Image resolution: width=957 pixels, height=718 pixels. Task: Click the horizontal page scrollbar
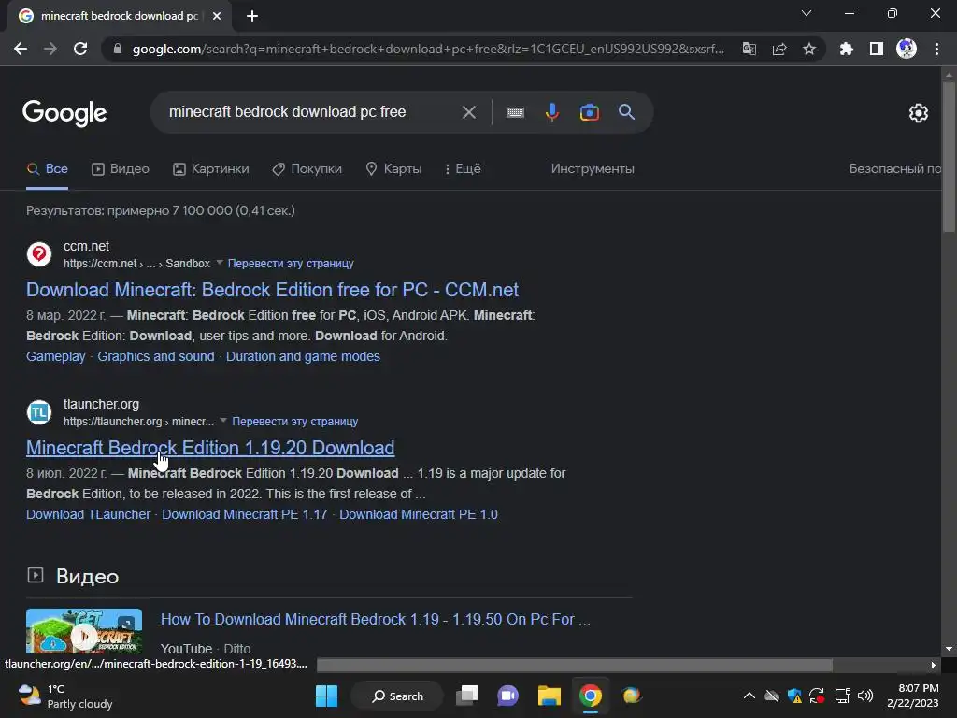pos(575,665)
